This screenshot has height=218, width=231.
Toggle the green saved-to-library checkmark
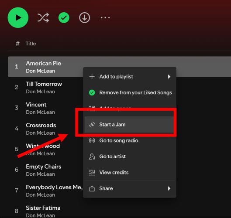[x=64, y=17]
